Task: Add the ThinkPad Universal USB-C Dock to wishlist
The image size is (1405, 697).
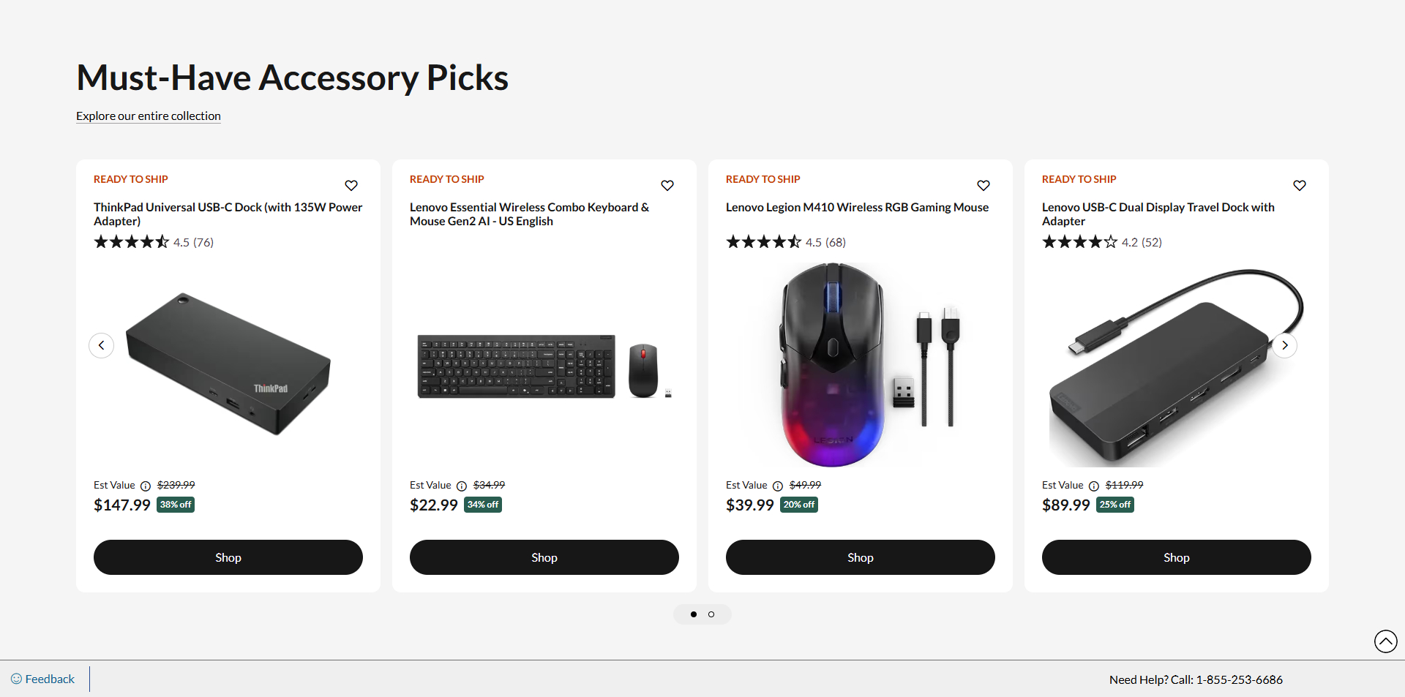Action: click(x=351, y=185)
